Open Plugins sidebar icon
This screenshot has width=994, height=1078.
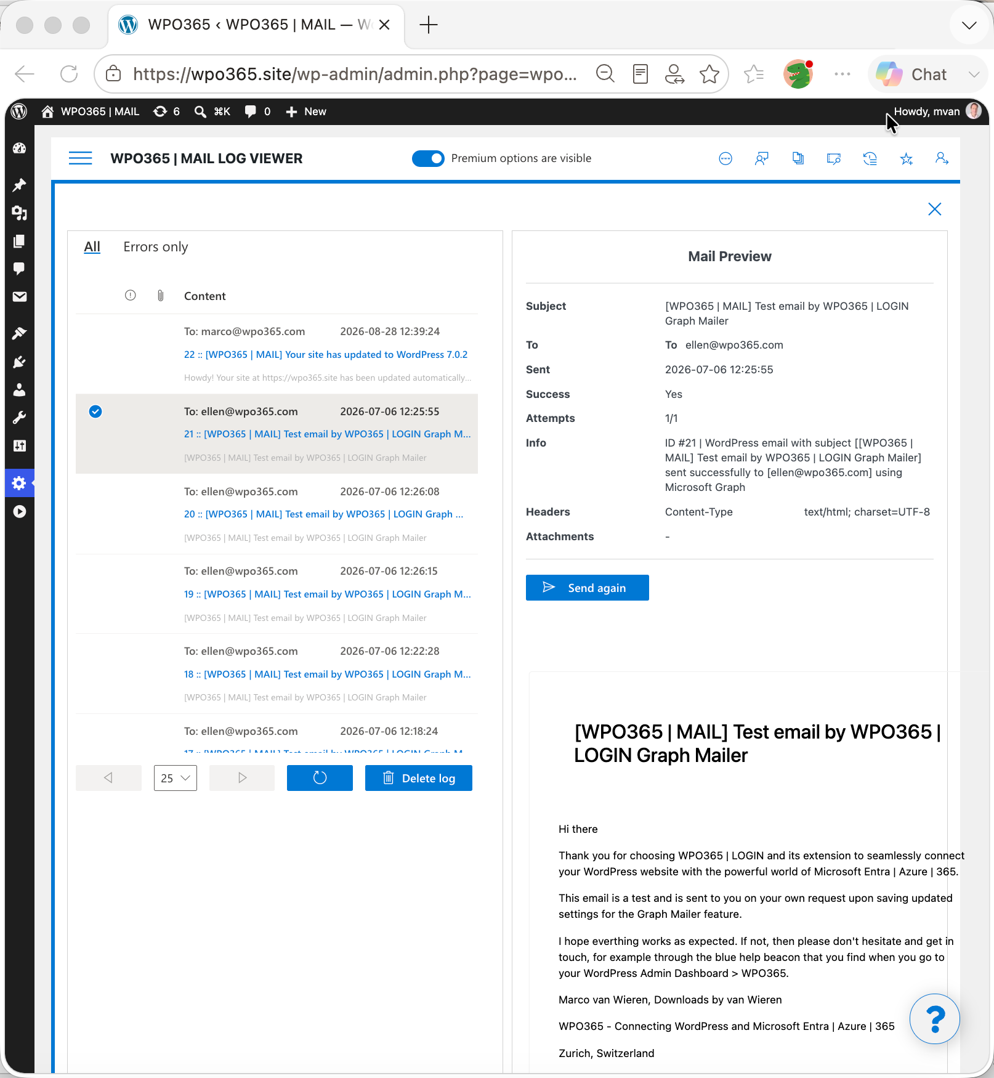pyautogui.click(x=20, y=362)
